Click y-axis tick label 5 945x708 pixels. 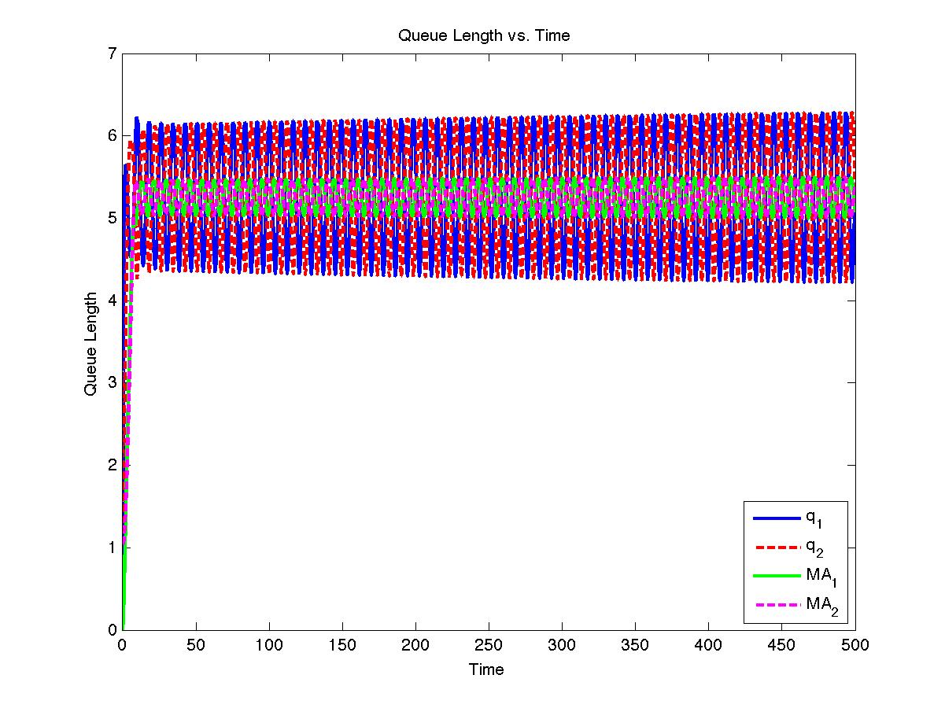coord(113,218)
